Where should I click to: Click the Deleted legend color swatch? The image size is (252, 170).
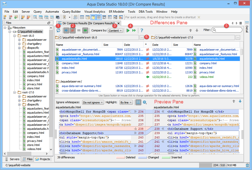coord(121,157)
